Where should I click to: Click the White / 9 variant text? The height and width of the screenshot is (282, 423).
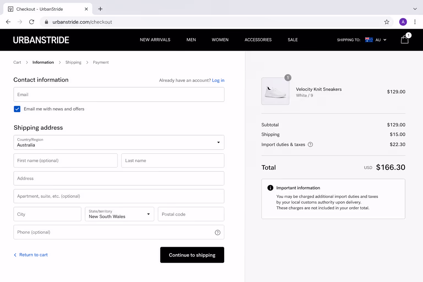[x=305, y=96]
